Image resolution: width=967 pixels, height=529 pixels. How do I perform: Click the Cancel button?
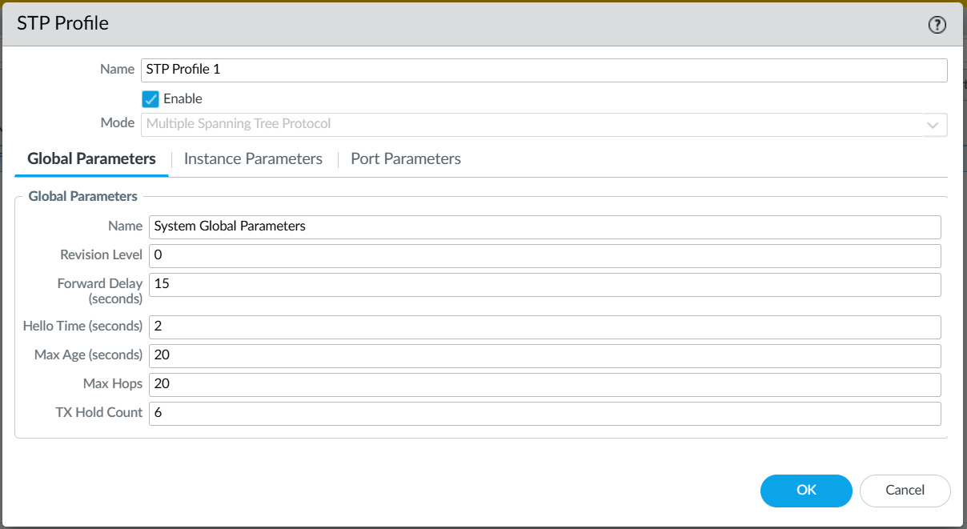(x=905, y=491)
